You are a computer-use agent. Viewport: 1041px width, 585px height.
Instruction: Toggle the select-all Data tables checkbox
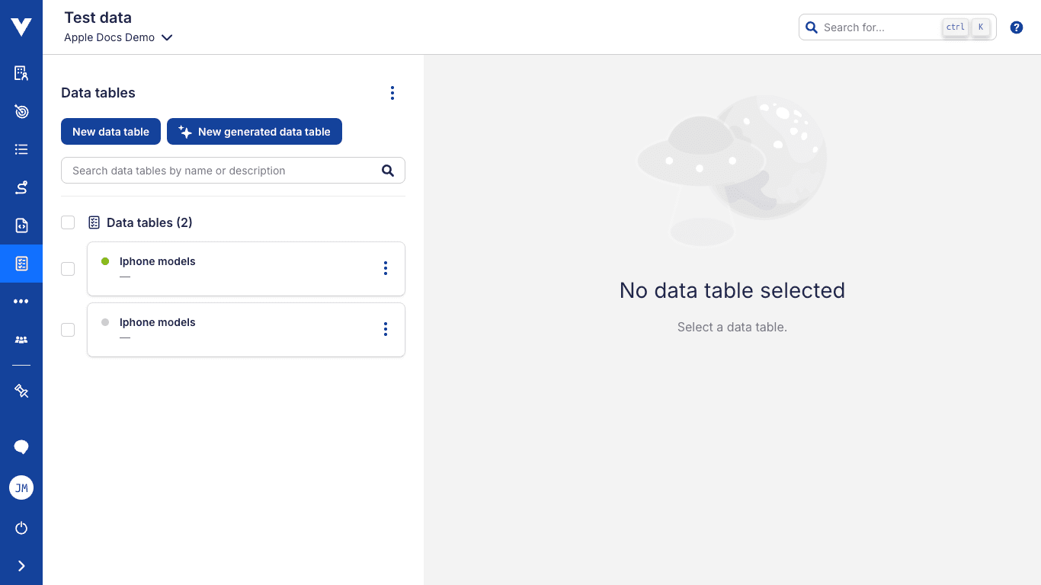[x=68, y=222]
